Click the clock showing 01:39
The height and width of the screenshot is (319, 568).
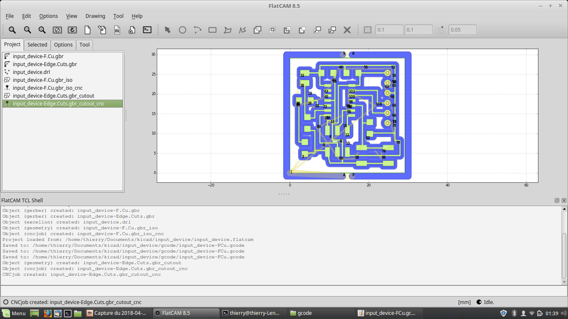[x=551, y=313]
